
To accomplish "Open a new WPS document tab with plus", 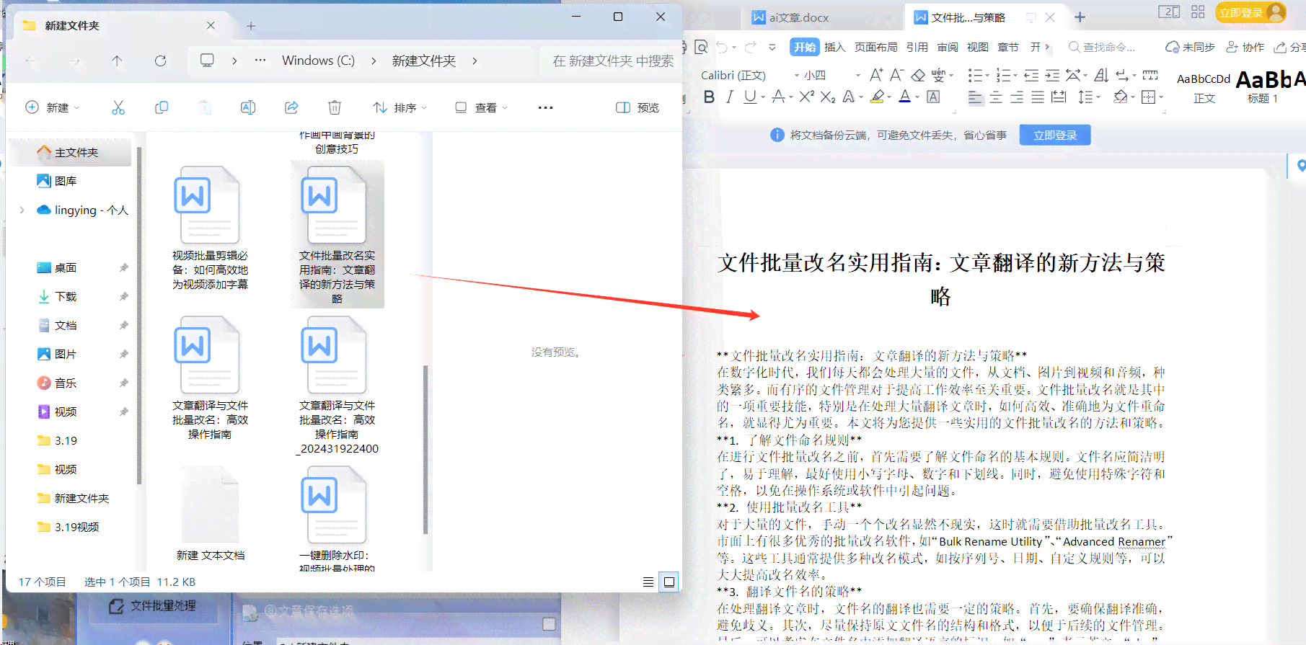I will coord(1080,17).
